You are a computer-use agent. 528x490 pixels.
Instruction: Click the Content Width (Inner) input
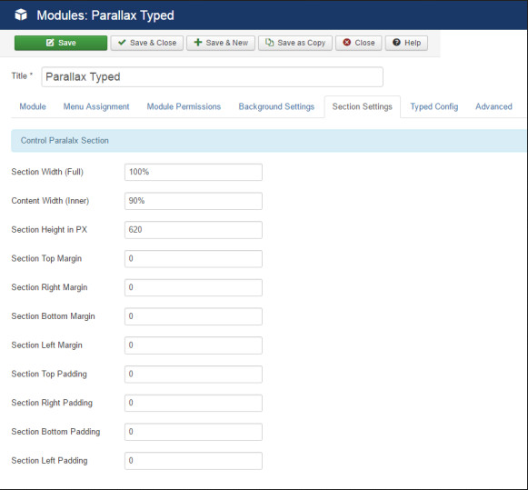click(194, 201)
